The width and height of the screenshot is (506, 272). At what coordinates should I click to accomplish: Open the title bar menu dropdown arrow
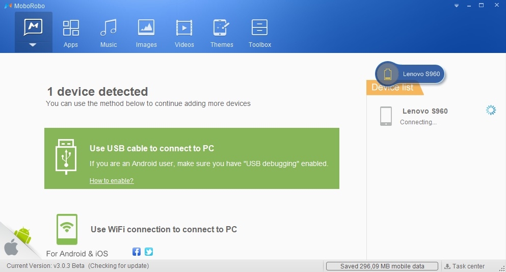[456, 6]
